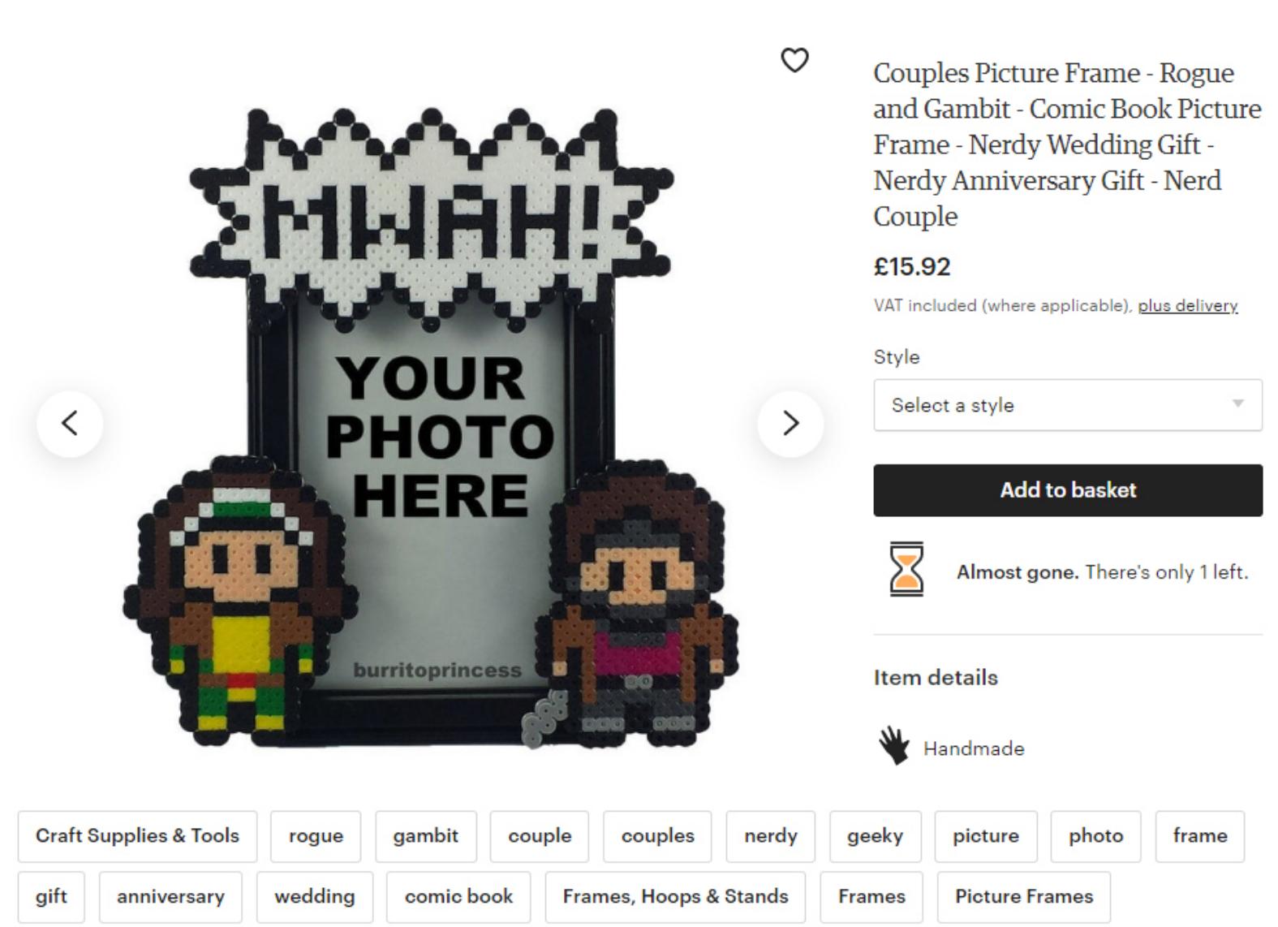This screenshot has height=927, width=1278.
Task: Show the previous product image
Action: click(70, 423)
